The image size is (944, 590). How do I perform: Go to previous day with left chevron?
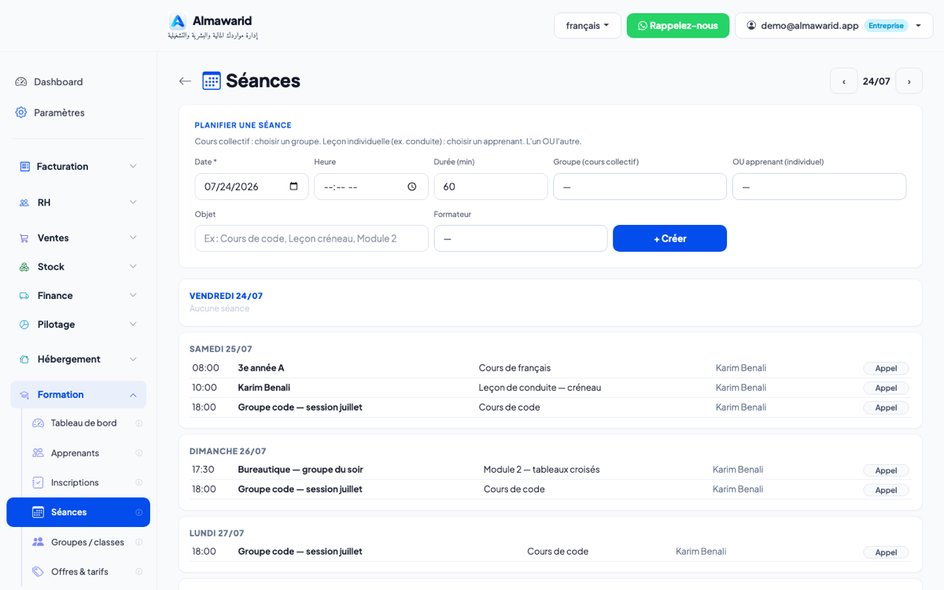[x=844, y=81]
